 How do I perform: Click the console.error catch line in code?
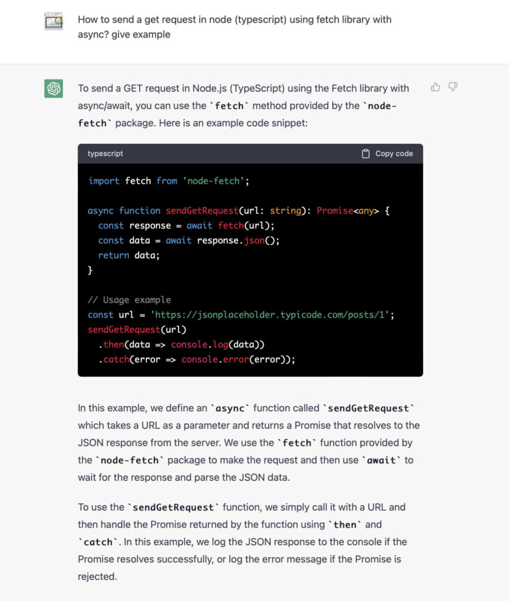pyautogui.click(x=197, y=359)
